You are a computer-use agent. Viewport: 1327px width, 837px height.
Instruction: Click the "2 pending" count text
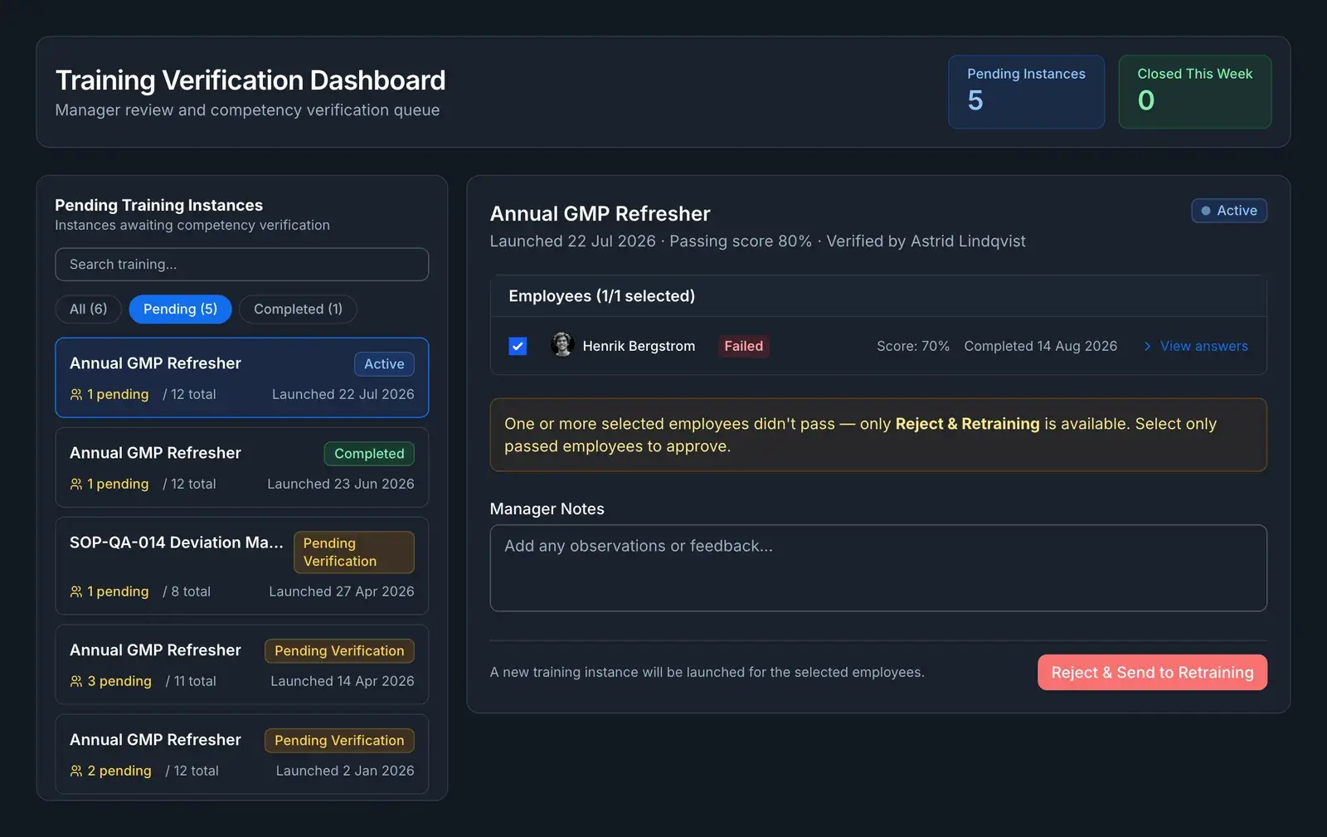(119, 771)
